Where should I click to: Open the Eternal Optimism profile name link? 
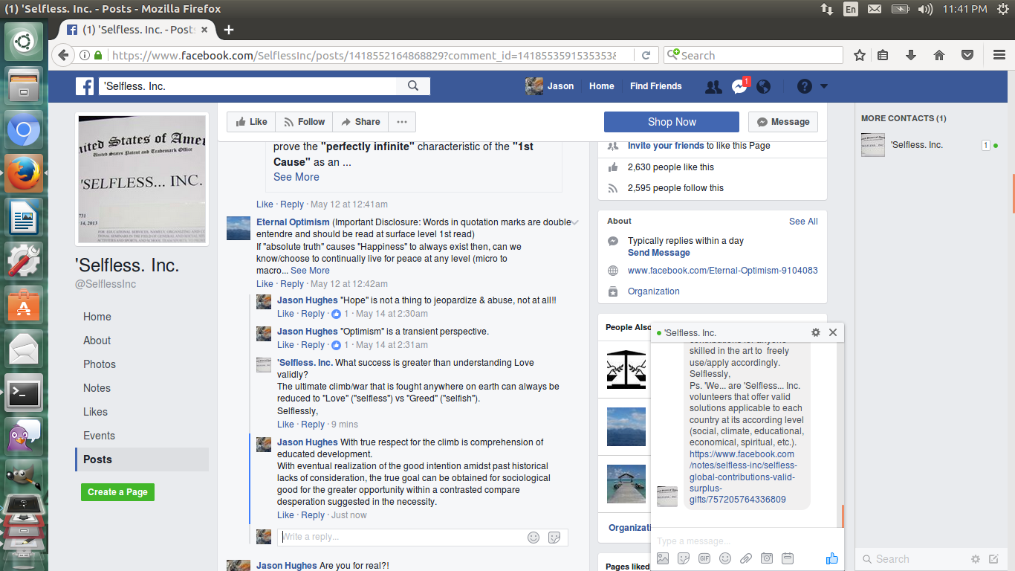point(293,222)
